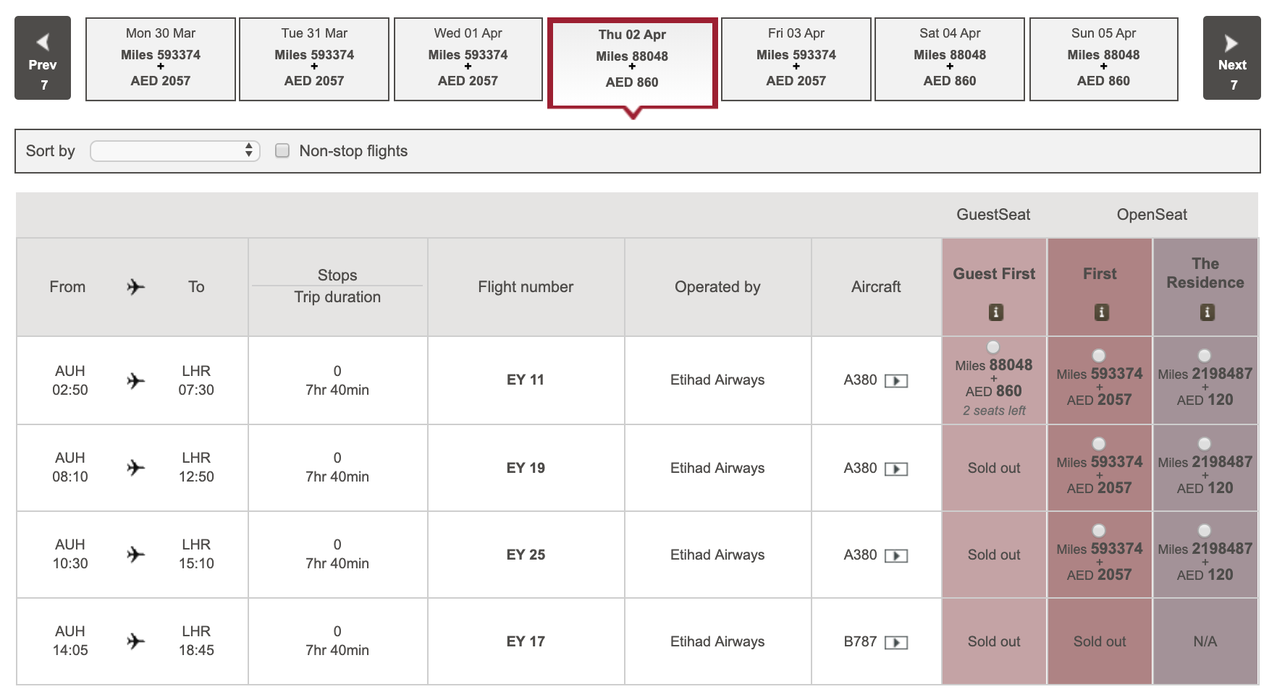Advance to next 7 days arrow
1277x697 pixels.
[x=1231, y=58]
